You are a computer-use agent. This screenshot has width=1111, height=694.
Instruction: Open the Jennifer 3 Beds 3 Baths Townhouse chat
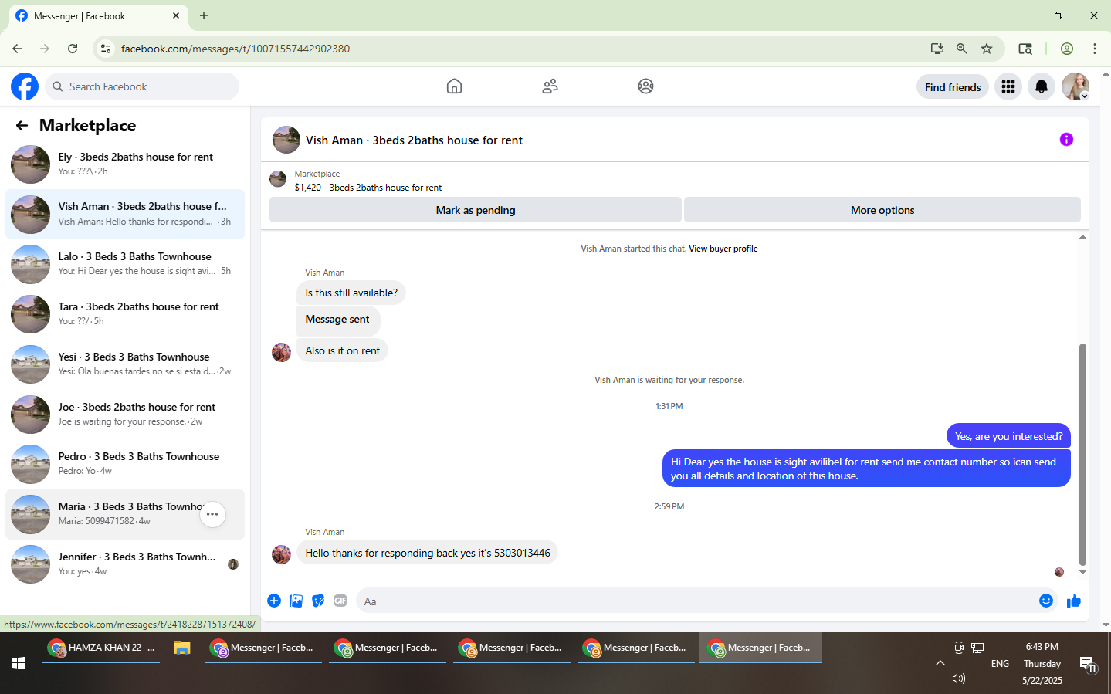tap(125, 564)
